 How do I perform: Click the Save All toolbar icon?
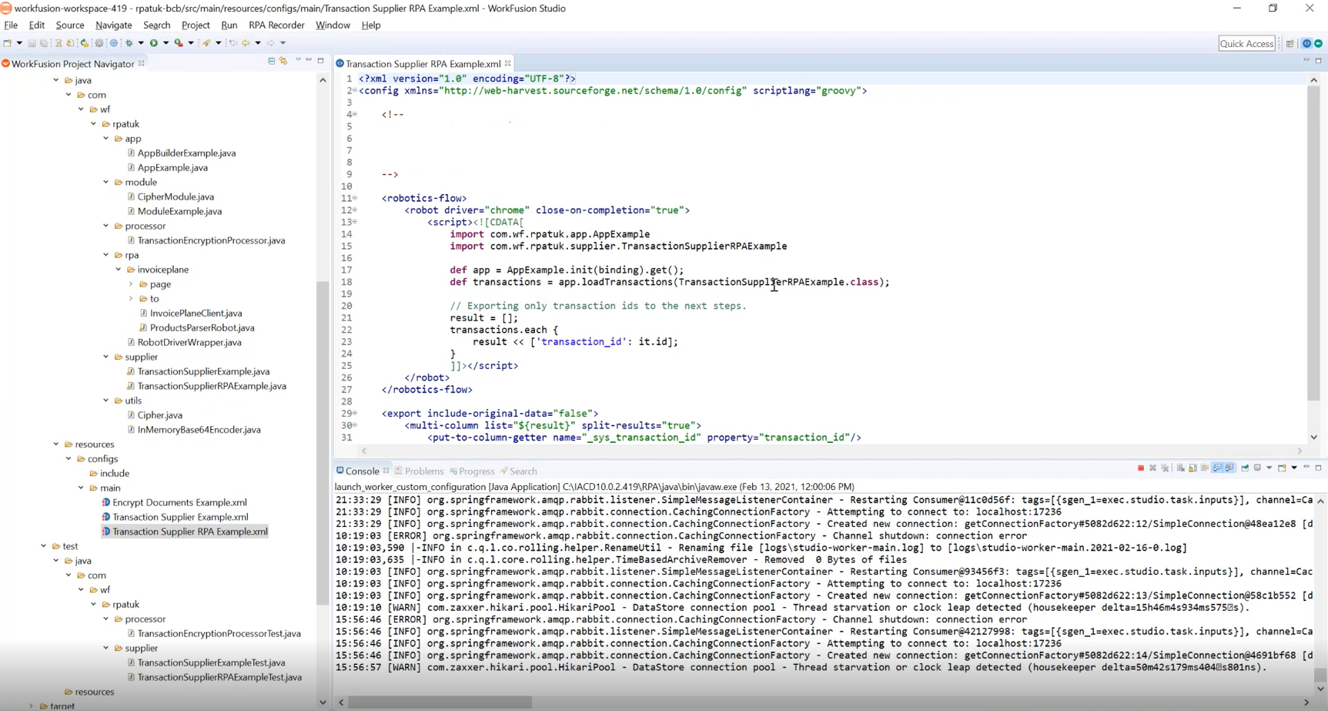[44, 43]
